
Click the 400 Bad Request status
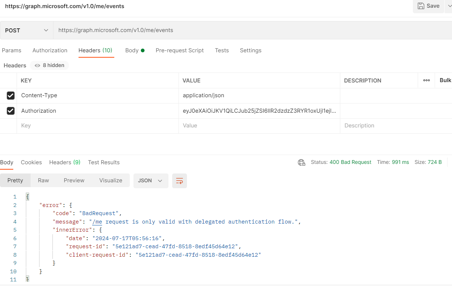(350, 162)
